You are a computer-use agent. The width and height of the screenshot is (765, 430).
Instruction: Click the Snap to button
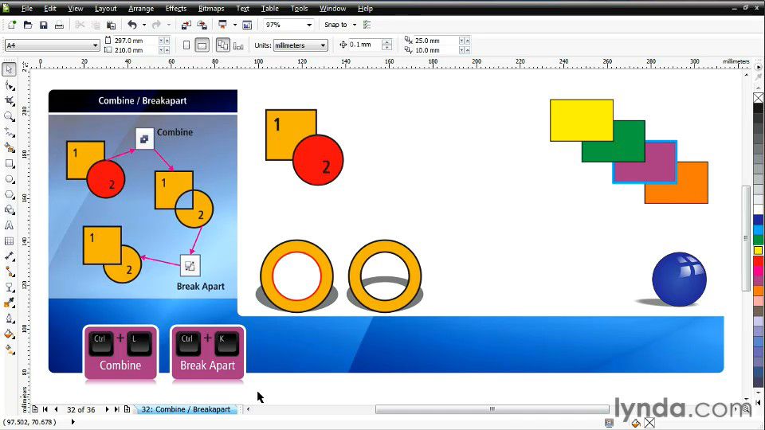338,25
